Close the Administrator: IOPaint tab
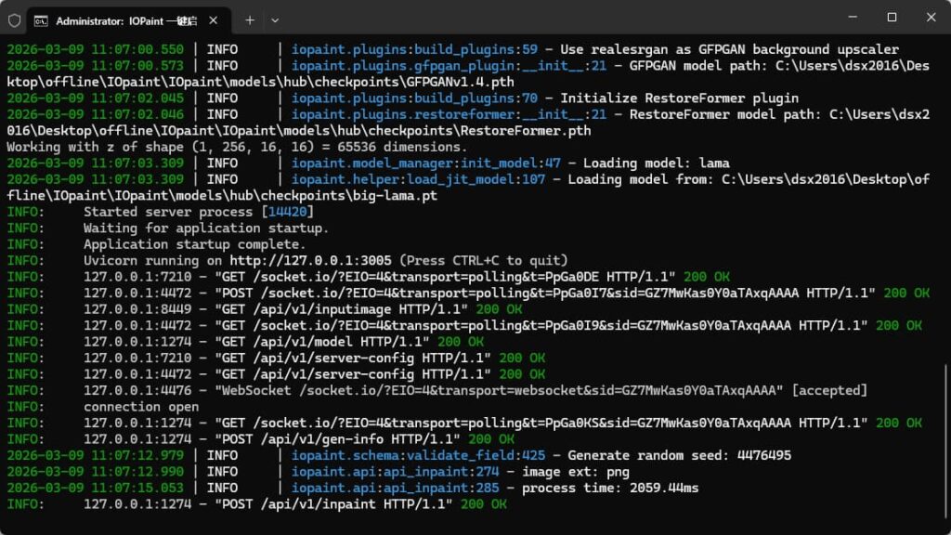The image size is (951, 535). (x=213, y=20)
